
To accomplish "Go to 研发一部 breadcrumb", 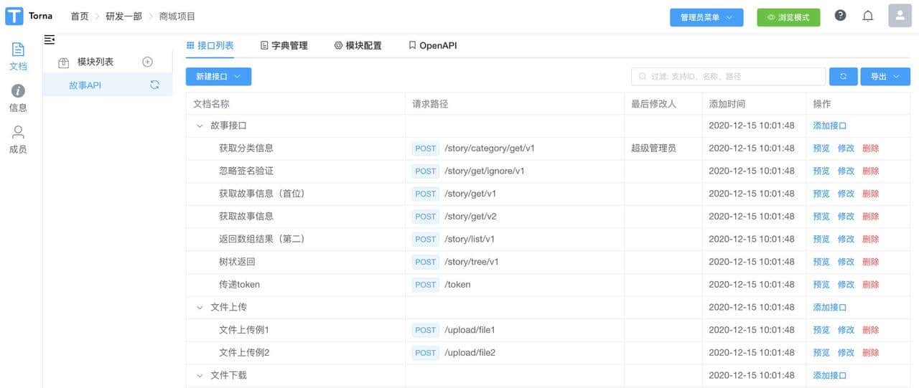I will click(123, 16).
